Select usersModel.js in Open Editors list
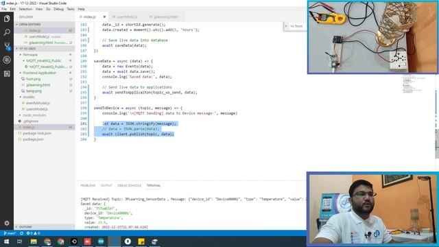This screenshot has width=439, height=247. click(x=45, y=36)
